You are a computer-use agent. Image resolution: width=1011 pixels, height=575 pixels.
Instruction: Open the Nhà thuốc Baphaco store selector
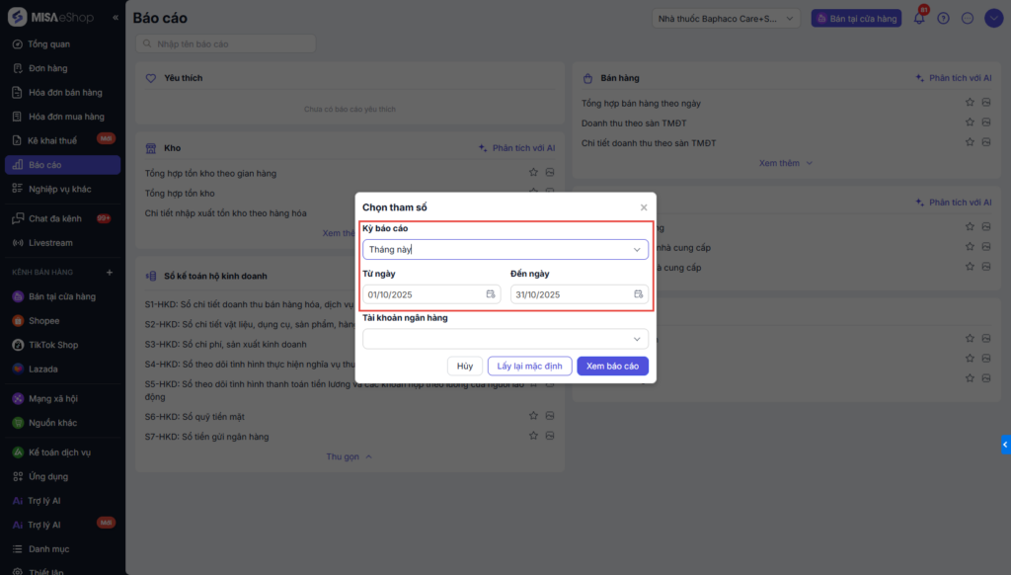(728, 18)
